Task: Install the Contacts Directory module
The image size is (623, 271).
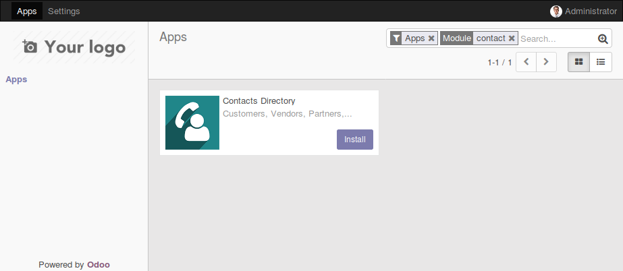Action: pos(355,140)
